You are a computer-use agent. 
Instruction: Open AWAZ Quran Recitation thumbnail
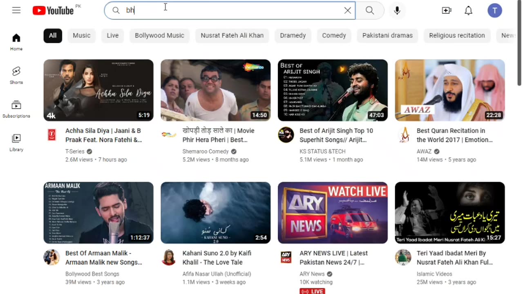coord(450,90)
